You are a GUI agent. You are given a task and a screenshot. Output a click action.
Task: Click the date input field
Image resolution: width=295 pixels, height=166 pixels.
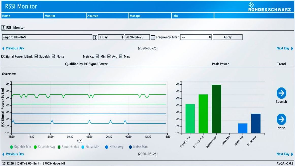137,37
